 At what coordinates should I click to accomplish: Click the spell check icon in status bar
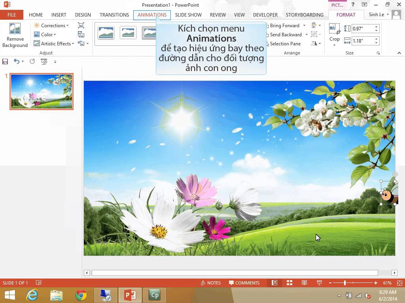click(39, 282)
